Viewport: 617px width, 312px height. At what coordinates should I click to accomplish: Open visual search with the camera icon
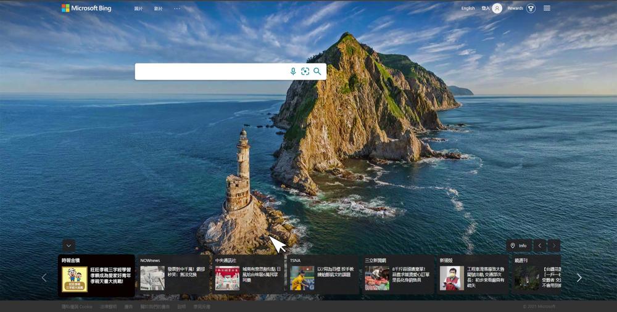tap(305, 72)
